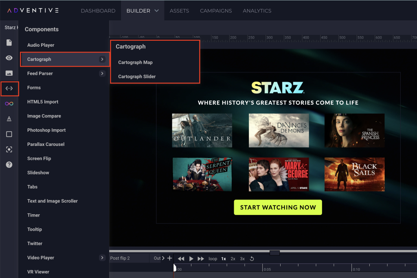The image size is (417, 278).
Task: Toggle loop playback in the timeline
Action: [x=213, y=259]
